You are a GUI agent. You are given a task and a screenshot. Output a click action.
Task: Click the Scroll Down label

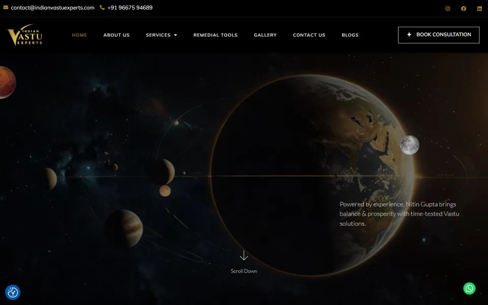[x=243, y=271]
